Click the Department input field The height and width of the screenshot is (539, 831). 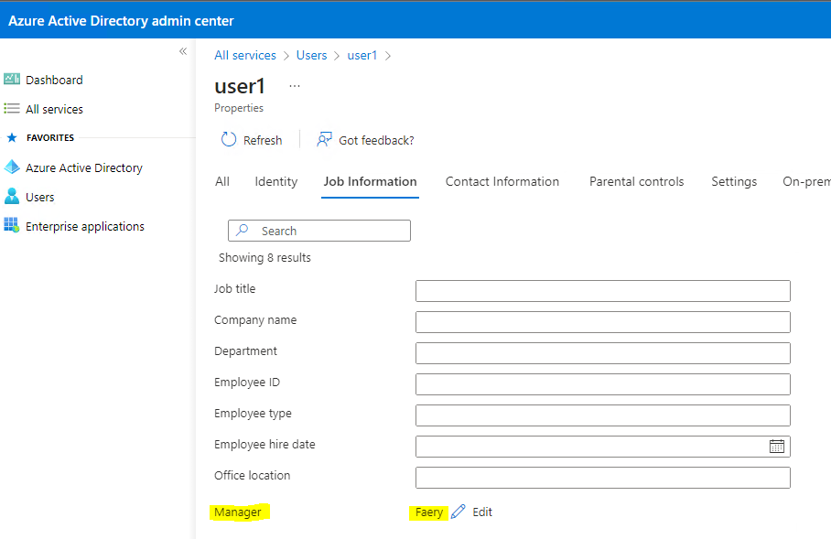click(x=602, y=353)
